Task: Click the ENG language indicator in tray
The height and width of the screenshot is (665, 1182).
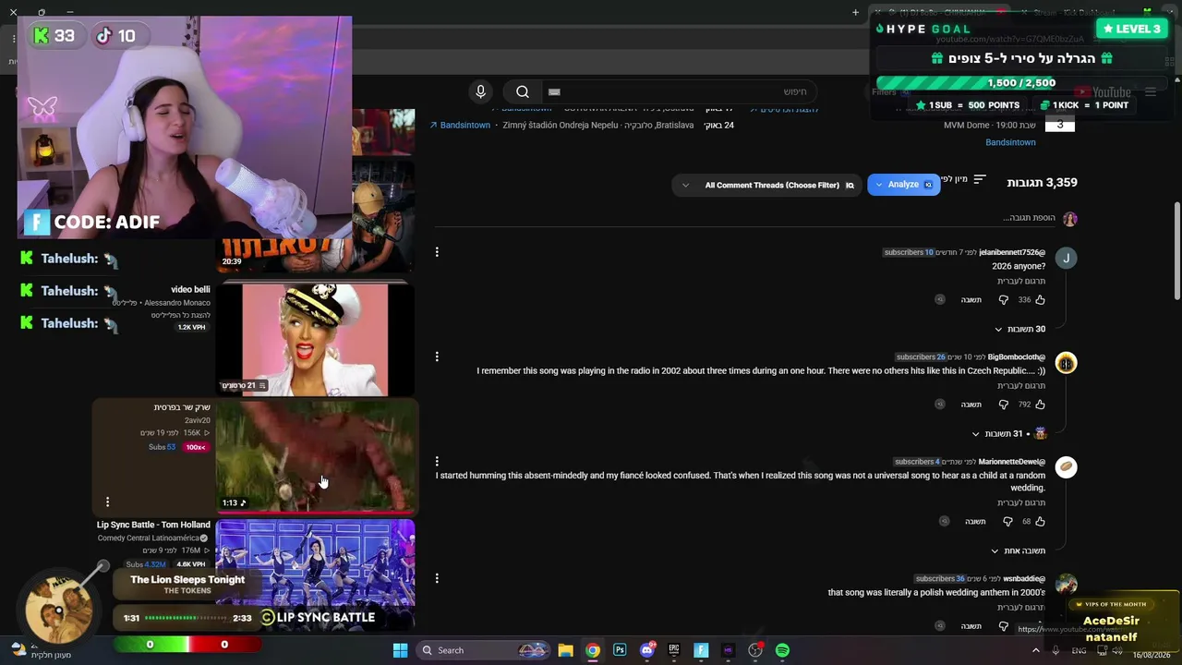Action: [x=1079, y=650]
